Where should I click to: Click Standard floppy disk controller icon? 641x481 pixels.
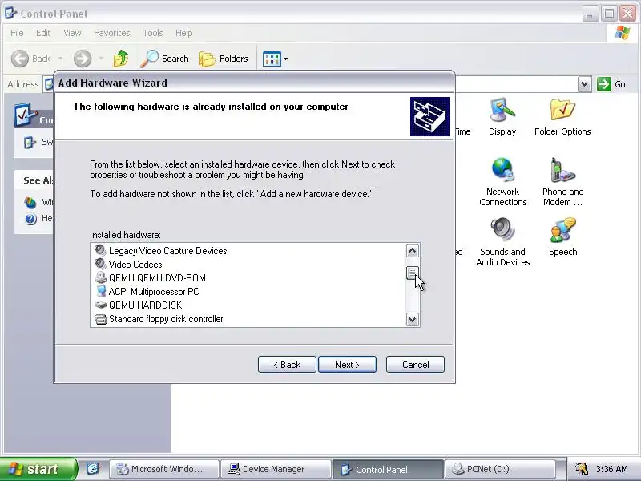[100, 319]
